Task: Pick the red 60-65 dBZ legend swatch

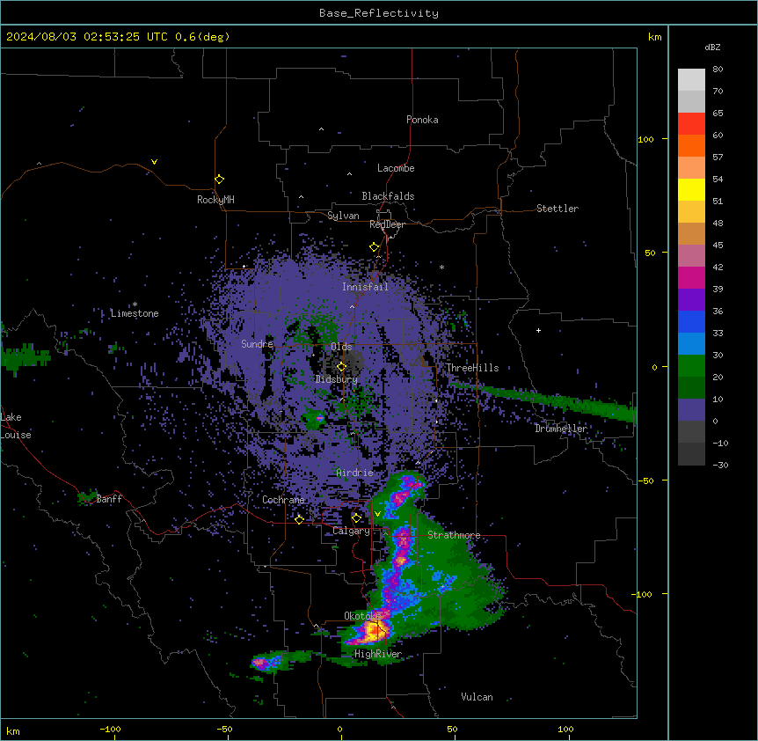Action: point(691,124)
